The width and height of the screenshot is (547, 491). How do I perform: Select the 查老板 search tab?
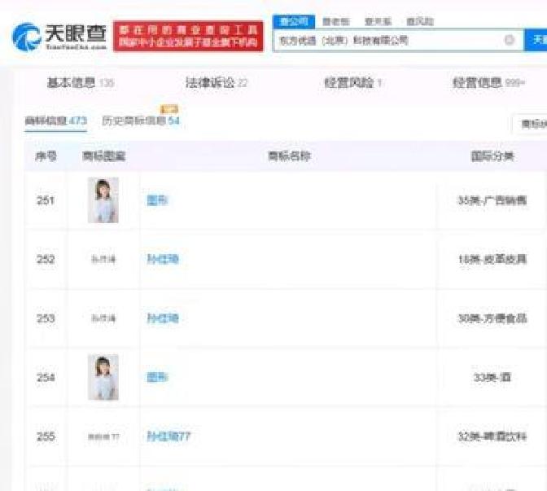336,22
